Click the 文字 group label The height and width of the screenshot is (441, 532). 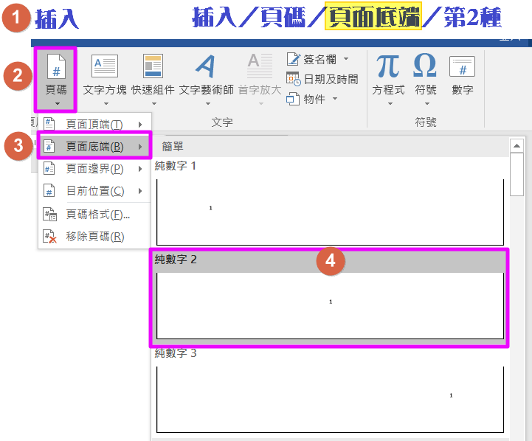(x=222, y=122)
